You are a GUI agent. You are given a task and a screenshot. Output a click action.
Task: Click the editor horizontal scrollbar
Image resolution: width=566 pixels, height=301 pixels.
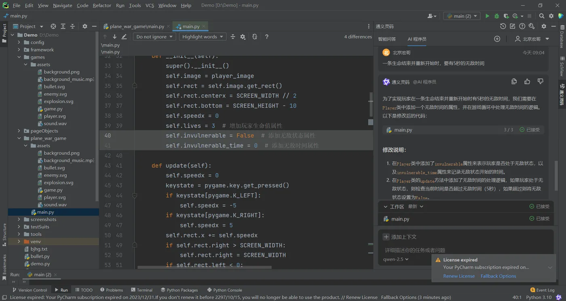[204, 267]
